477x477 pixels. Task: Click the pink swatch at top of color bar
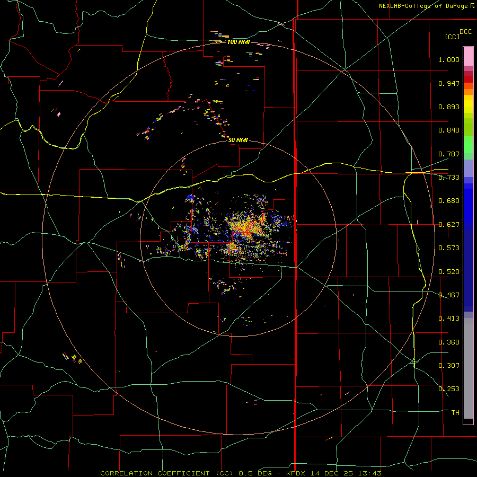(x=468, y=56)
